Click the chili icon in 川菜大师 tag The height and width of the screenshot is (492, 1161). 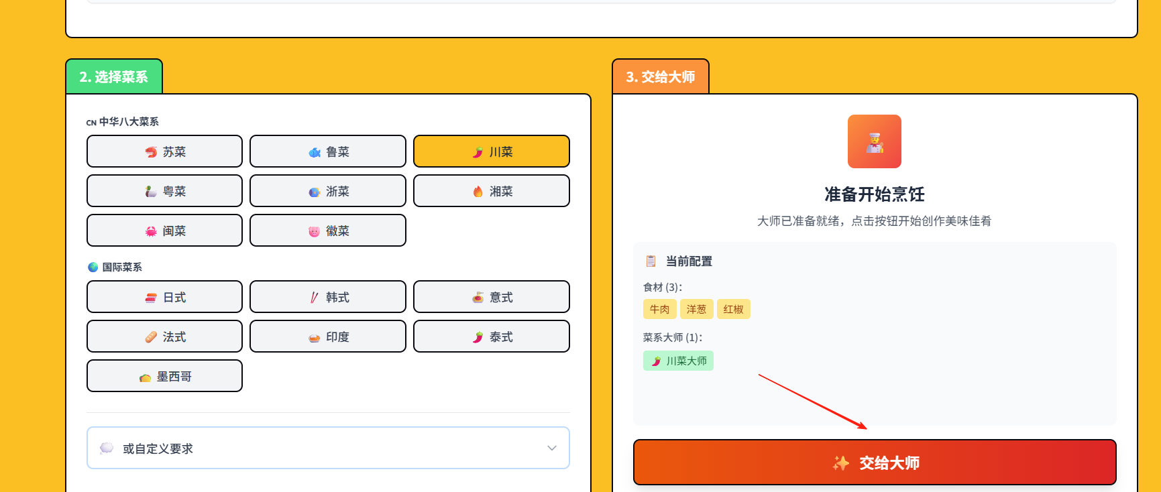(x=656, y=361)
